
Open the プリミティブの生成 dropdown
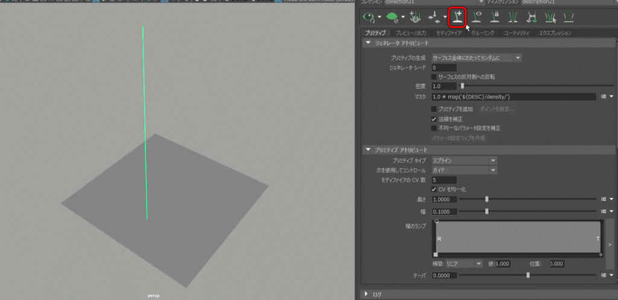point(476,57)
